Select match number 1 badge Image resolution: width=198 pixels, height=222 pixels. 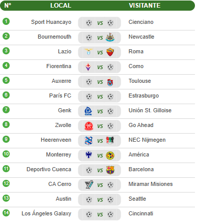tap(6, 21)
